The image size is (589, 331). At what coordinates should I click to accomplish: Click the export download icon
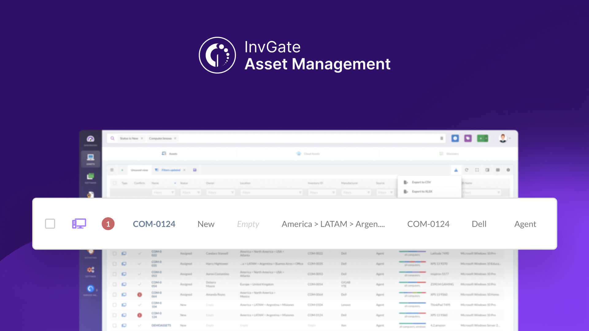coord(456,170)
